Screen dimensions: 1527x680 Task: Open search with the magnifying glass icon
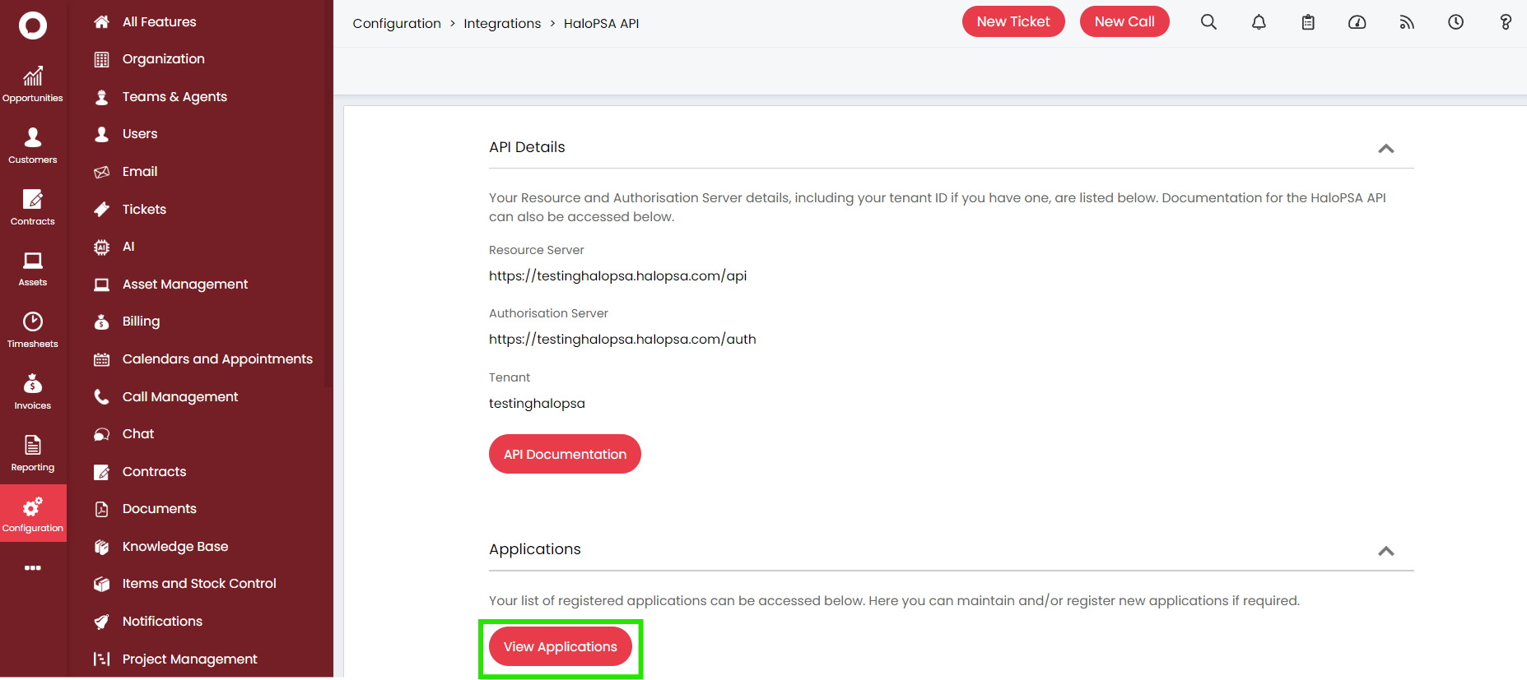pos(1208,22)
